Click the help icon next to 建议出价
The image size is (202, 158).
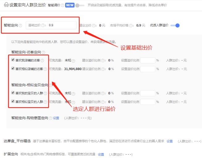[x=94, y=26]
